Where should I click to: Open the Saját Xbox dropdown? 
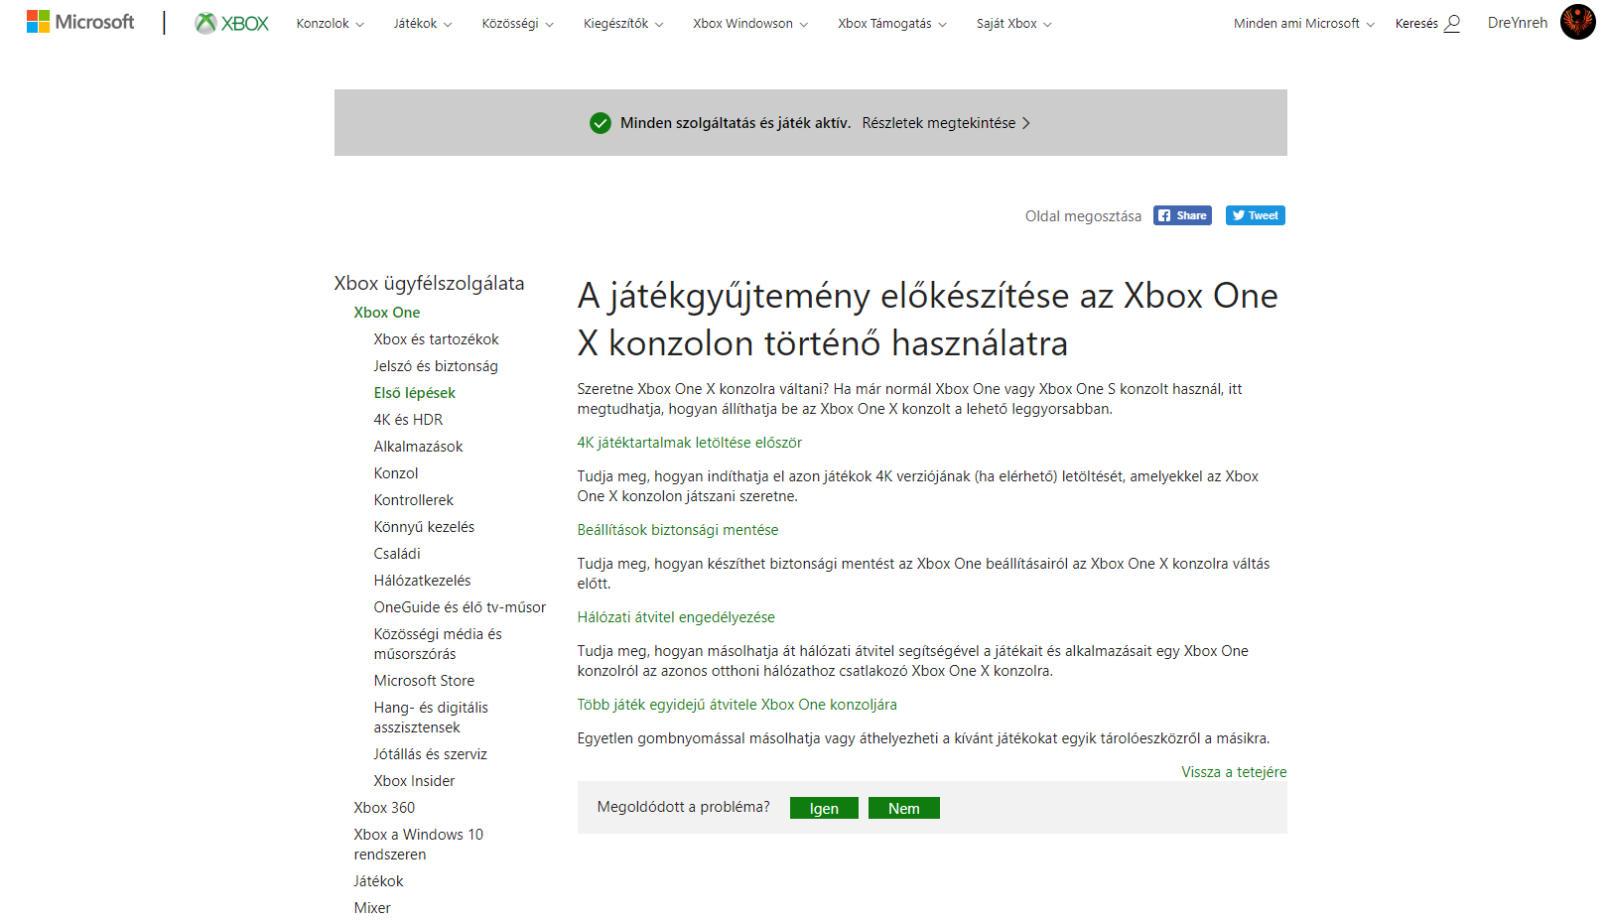click(1014, 24)
